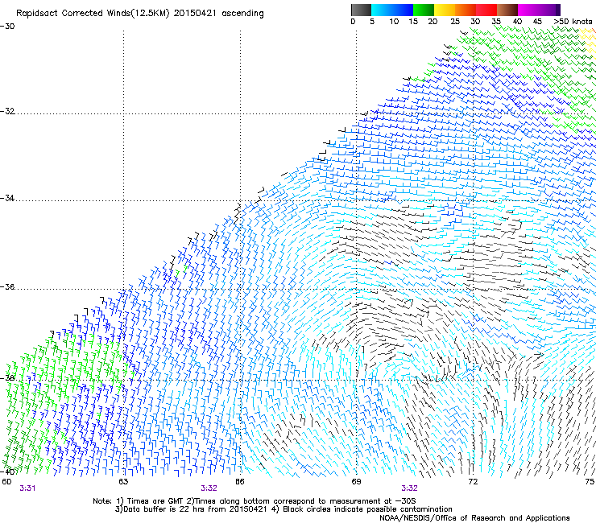
Task: Click longitude label '69' on bottom axis
Action: click(x=356, y=482)
